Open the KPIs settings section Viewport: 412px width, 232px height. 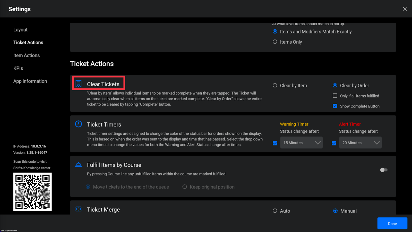coord(18,68)
